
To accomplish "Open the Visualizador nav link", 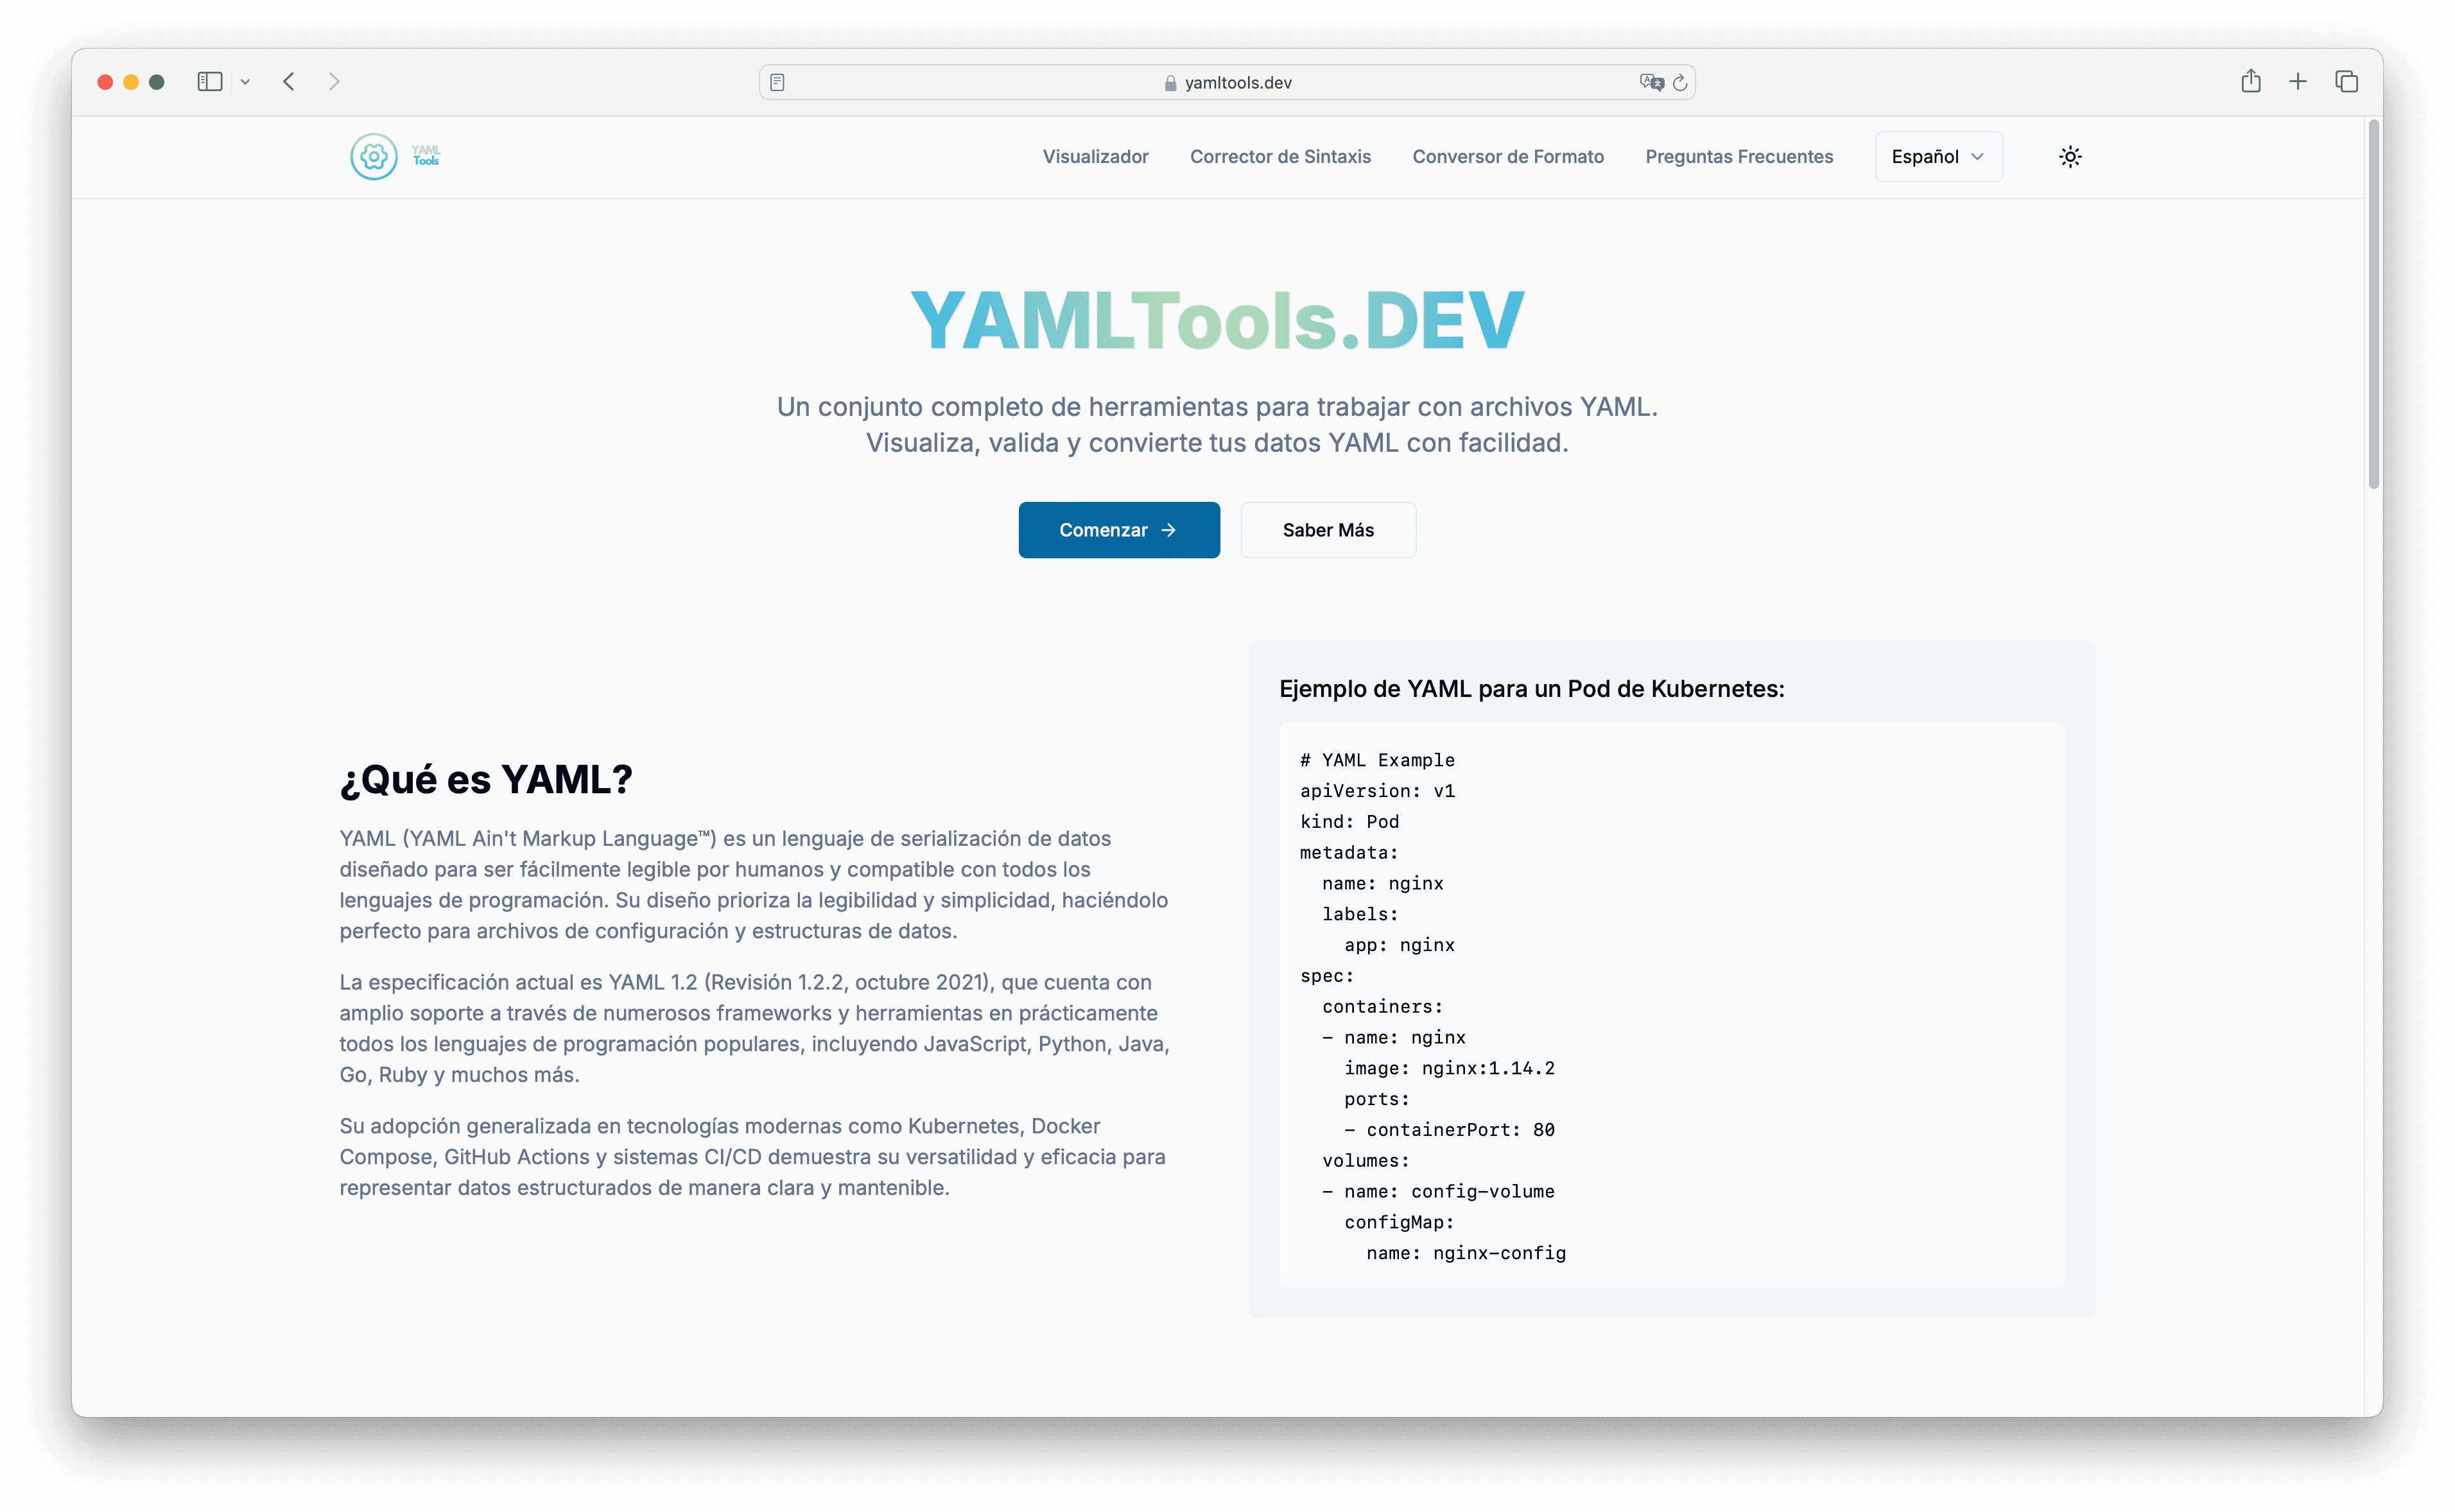I will (x=1095, y=157).
